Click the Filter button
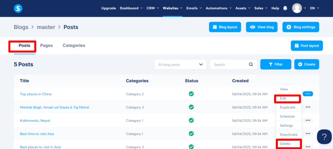 pyautogui.click(x=276, y=64)
